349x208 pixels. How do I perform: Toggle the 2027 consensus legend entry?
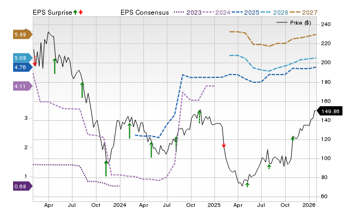click(x=303, y=13)
